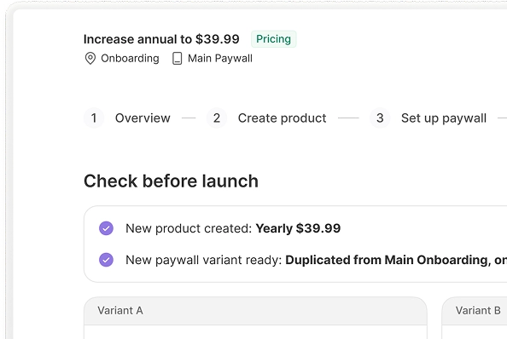Click the step number 1 circle

pos(94,118)
